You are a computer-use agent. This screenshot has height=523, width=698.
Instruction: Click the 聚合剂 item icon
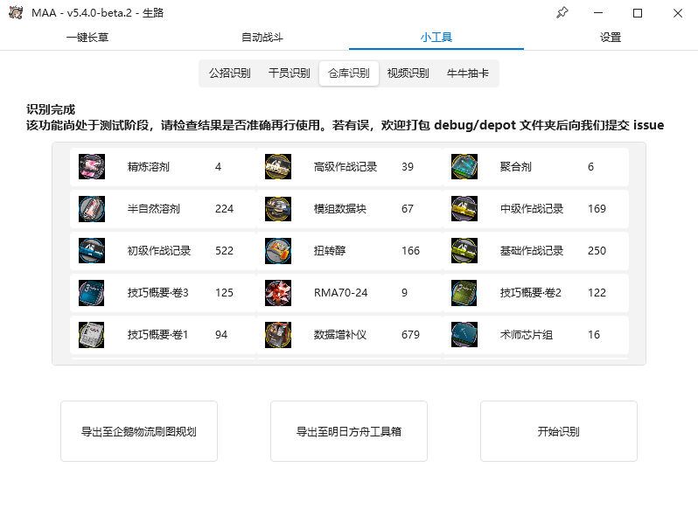[464, 167]
